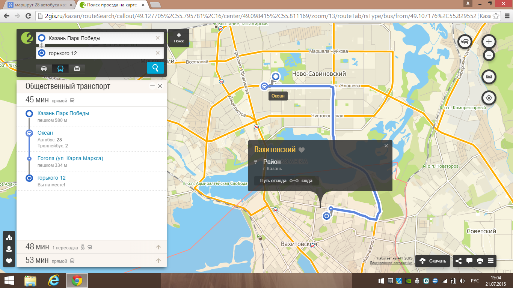Open user profile sidebar icon
This screenshot has width=513, height=288.
click(9, 249)
